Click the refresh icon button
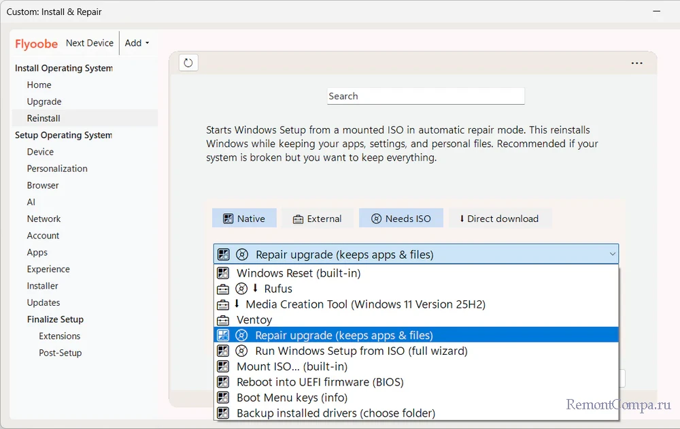 tap(188, 63)
